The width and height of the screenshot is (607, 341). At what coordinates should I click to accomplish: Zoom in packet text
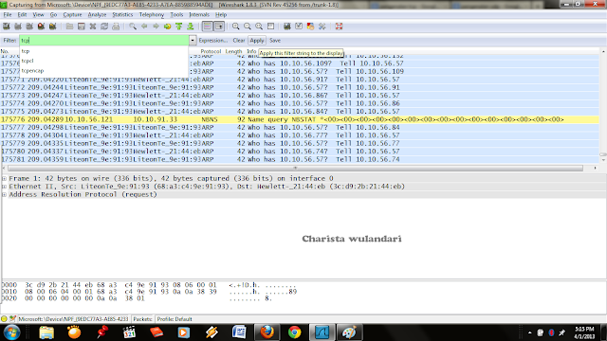[236, 27]
